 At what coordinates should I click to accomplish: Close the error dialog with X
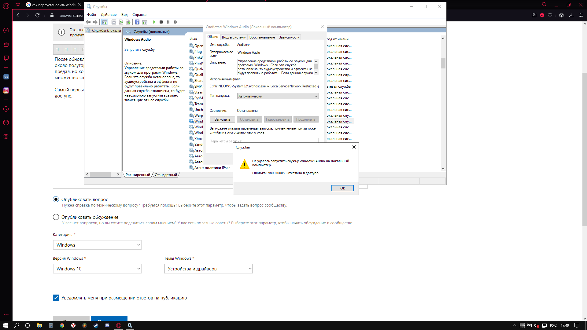coord(354,147)
